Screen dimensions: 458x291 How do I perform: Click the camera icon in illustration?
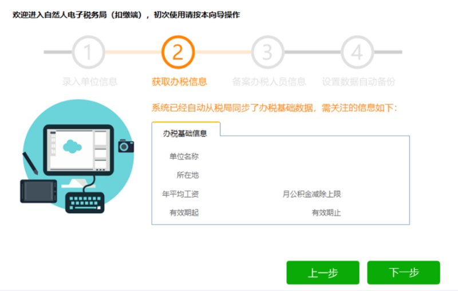pos(126,146)
